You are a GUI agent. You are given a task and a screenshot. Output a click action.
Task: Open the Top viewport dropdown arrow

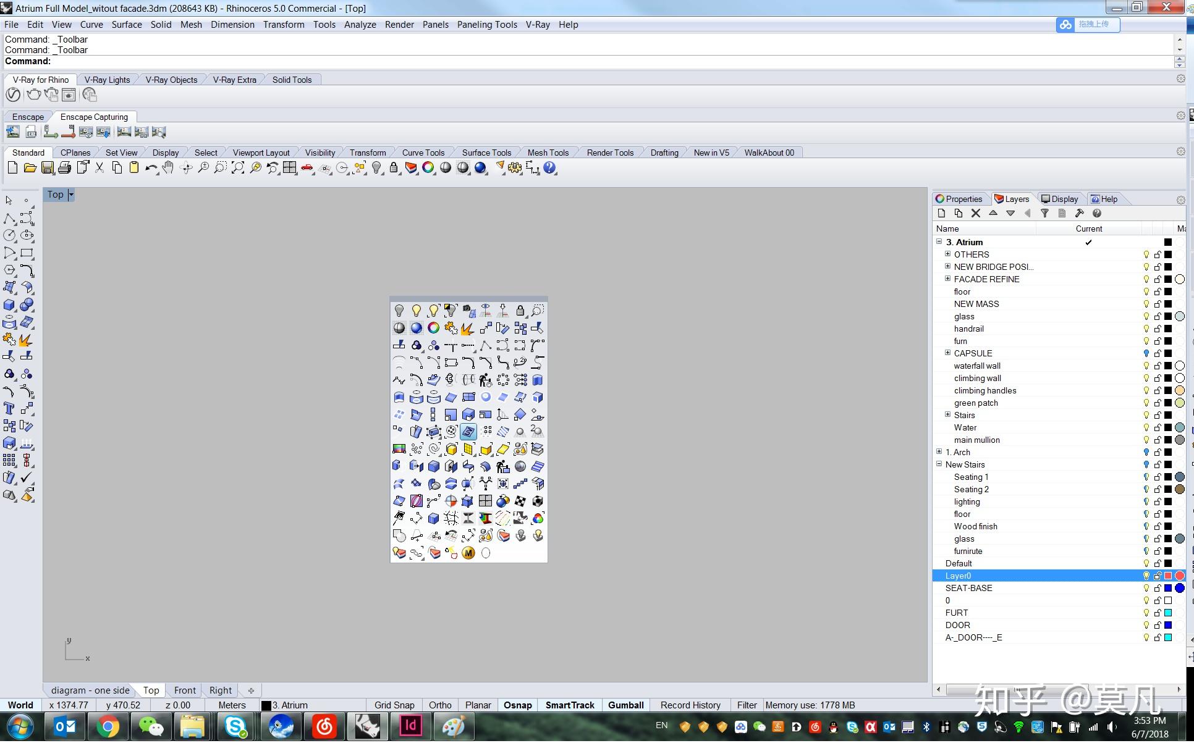pyautogui.click(x=71, y=195)
